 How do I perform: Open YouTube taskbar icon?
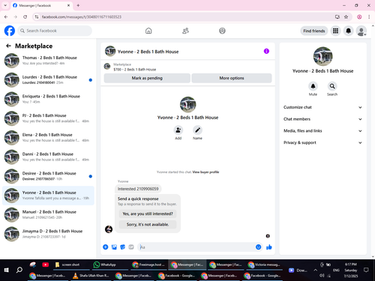45,265
